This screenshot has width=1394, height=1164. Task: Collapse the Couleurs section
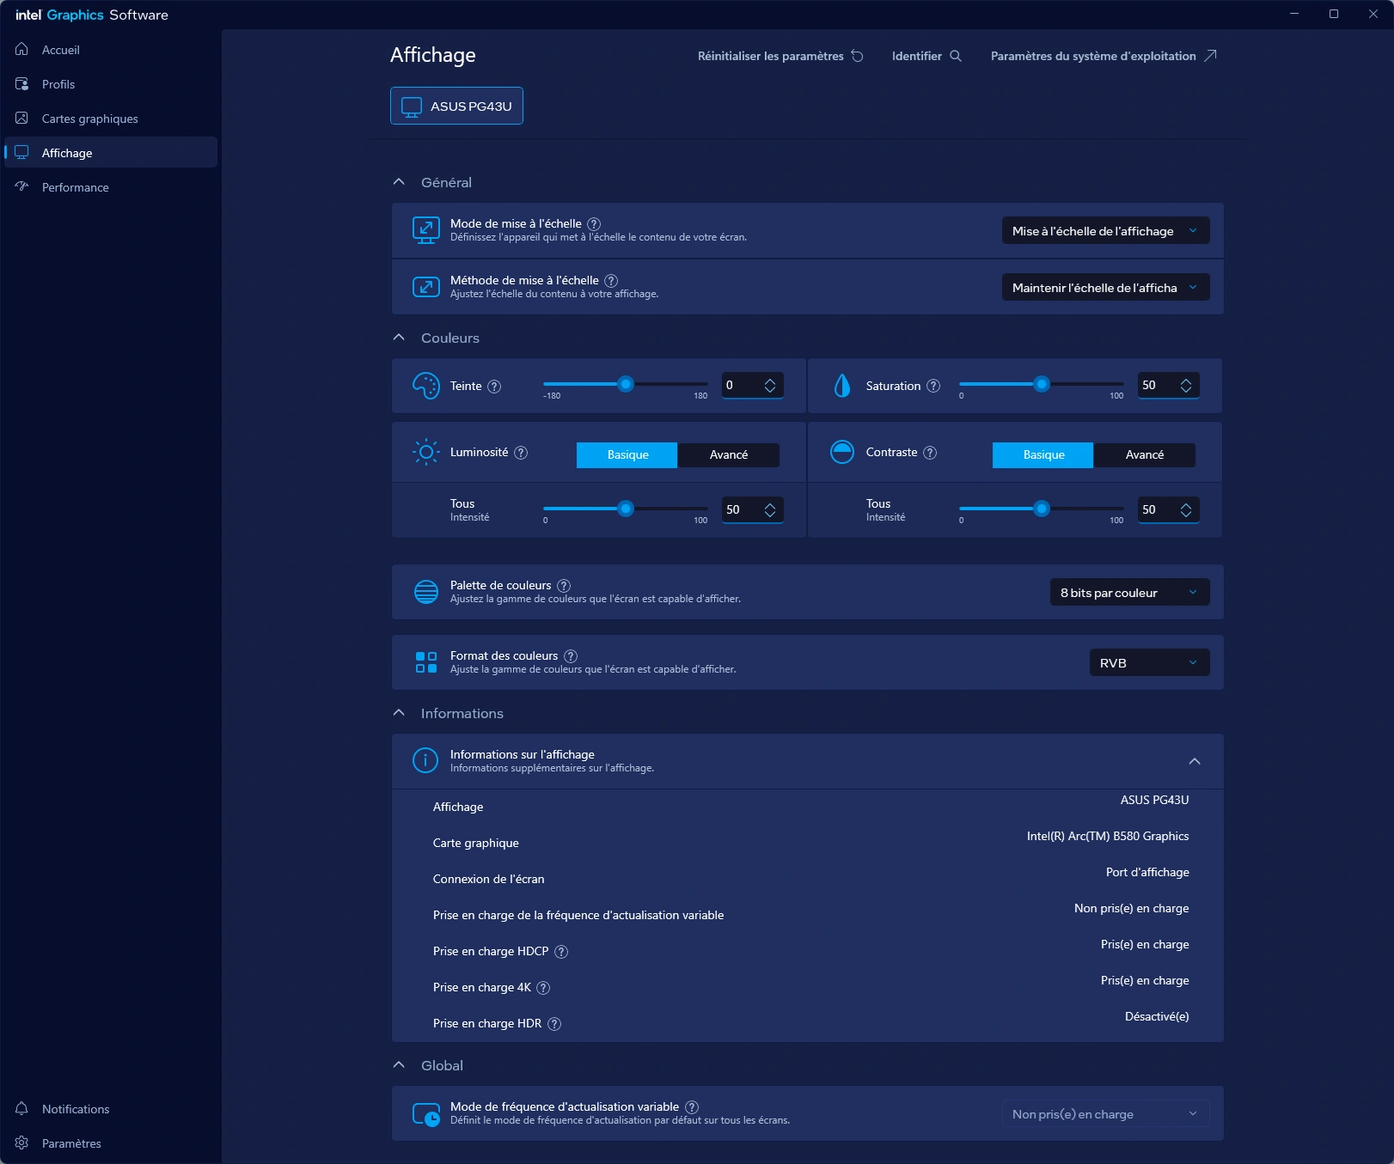coord(399,338)
